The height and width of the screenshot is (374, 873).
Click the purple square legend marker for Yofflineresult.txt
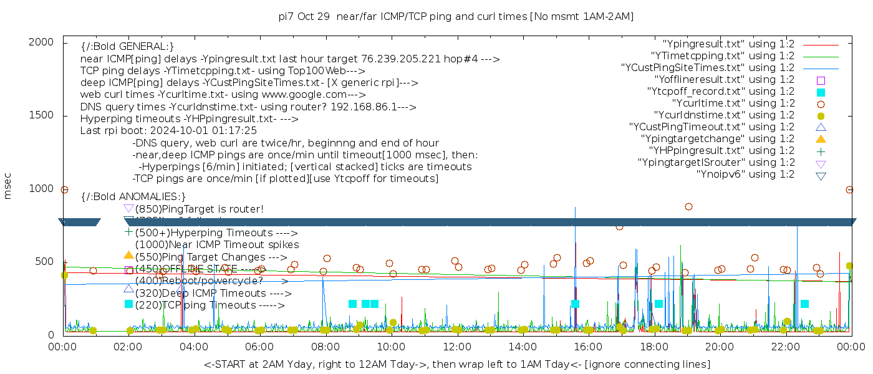821,80
